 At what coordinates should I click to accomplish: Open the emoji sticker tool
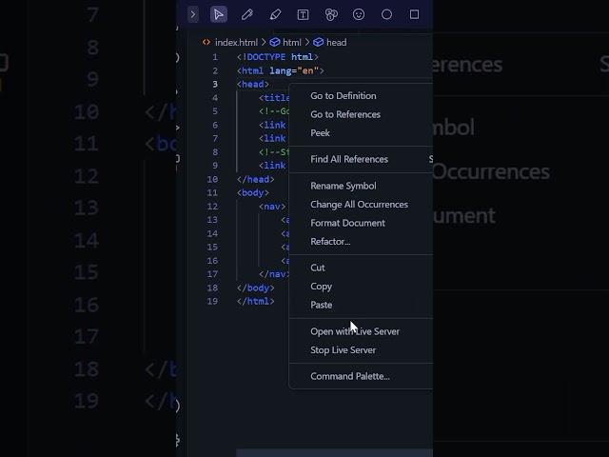click(359, 15)
